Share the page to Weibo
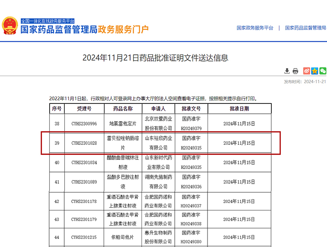 (307, 71)
